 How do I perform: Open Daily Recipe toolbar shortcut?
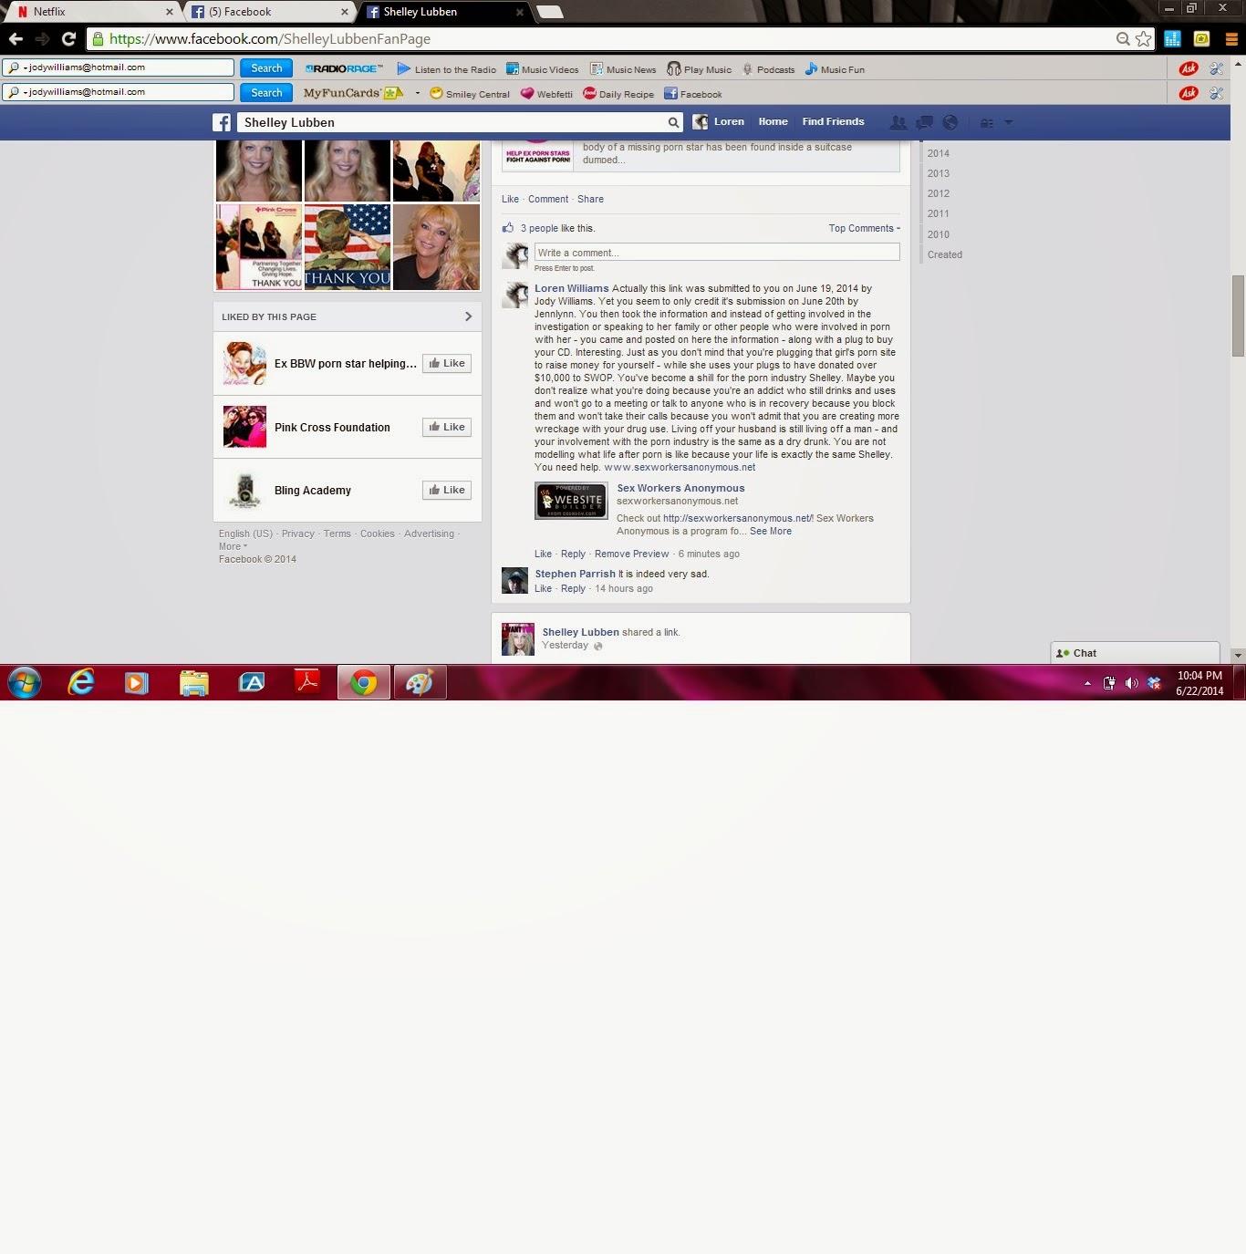(x=618, y=94)
